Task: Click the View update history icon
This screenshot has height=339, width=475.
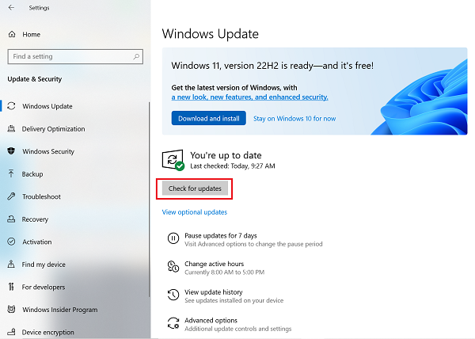Action: pyautogui.click(x=173, y=295)
